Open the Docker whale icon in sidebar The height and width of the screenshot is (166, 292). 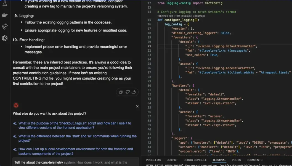click(x=5, y=15)
